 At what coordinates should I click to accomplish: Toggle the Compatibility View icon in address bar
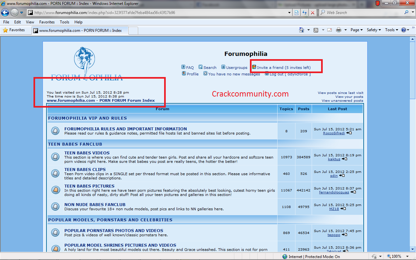pyautogui.click(x=297, y=13)
